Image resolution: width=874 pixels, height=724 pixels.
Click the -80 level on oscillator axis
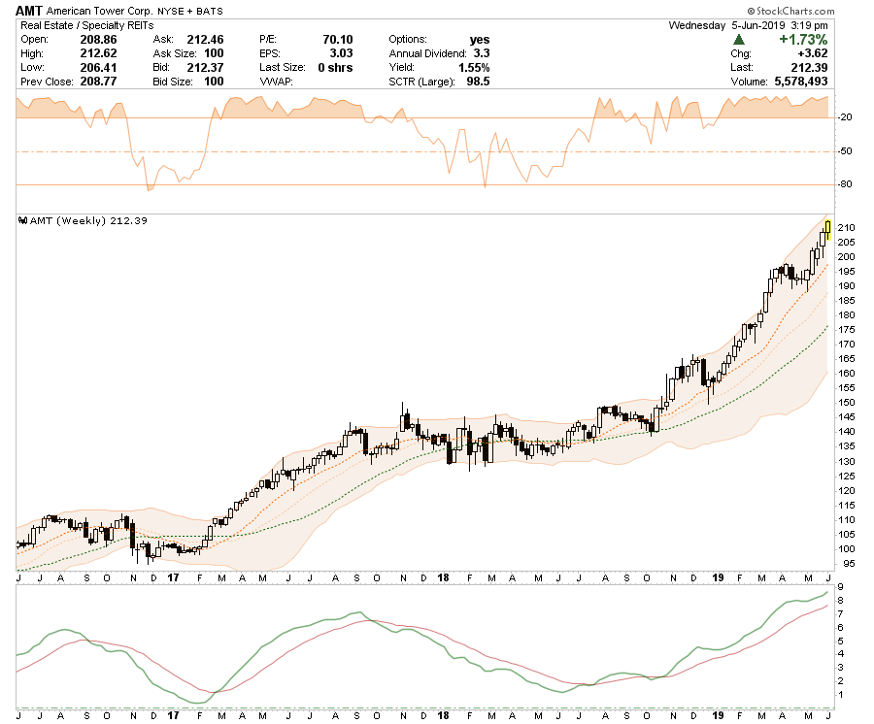tap(845, 183)
